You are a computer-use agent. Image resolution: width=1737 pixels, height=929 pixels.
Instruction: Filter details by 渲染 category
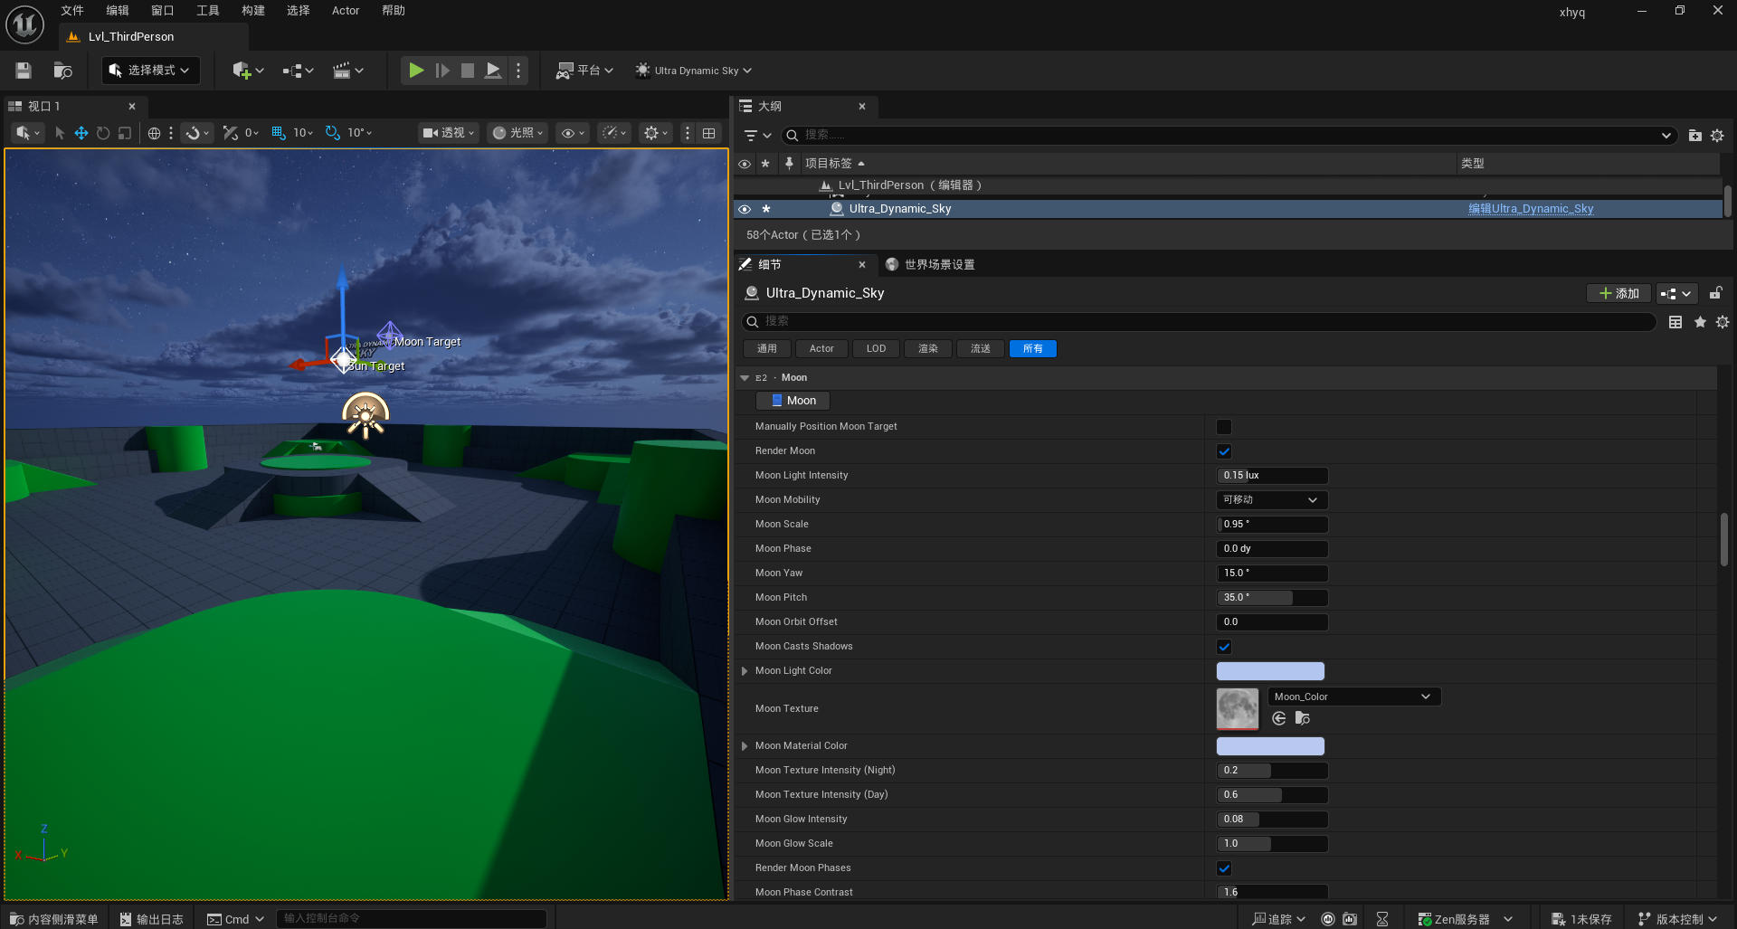[928, 349]
